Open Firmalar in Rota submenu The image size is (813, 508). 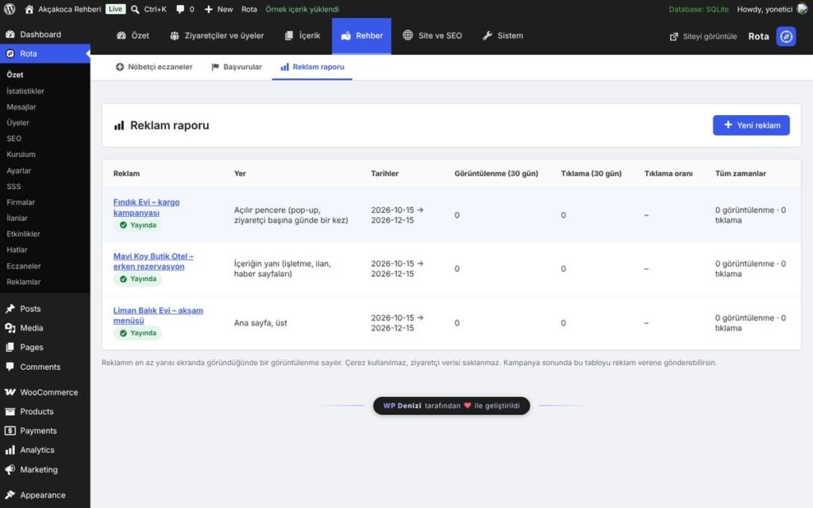[21, 202]
